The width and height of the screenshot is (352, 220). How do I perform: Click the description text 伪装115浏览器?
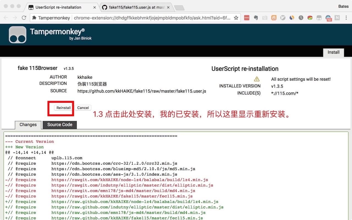(92, 84)
